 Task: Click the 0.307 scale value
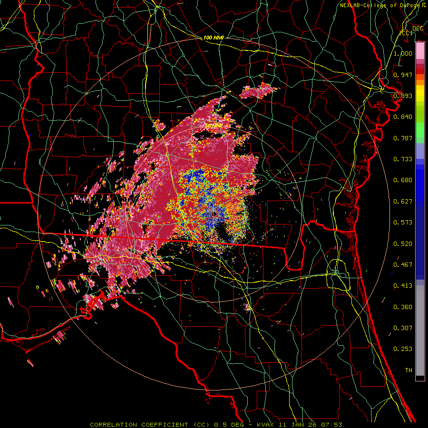403,328
